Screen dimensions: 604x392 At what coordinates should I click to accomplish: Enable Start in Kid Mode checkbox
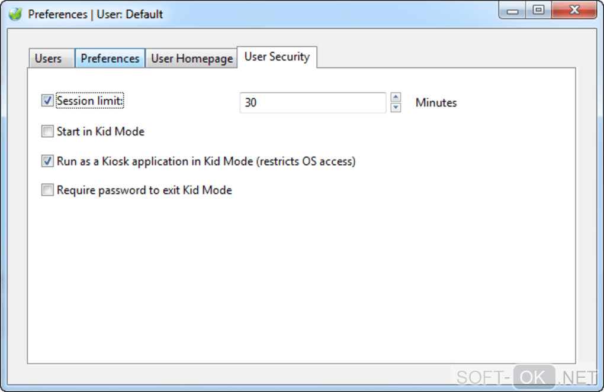(x=47, y=131)
